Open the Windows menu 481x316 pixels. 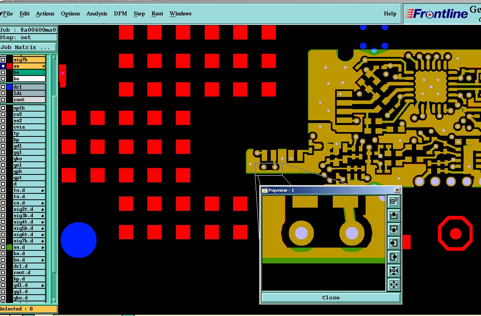pyautogui.click(x=181, y=13)
